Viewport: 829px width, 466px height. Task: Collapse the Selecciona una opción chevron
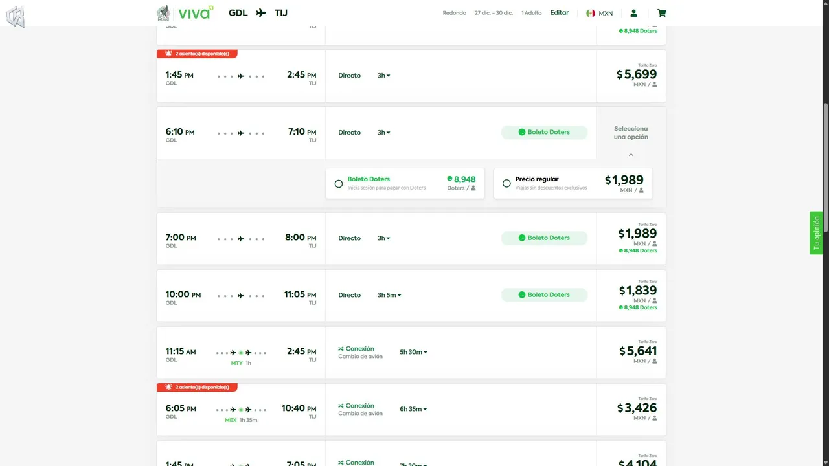[x=631, y=155]
